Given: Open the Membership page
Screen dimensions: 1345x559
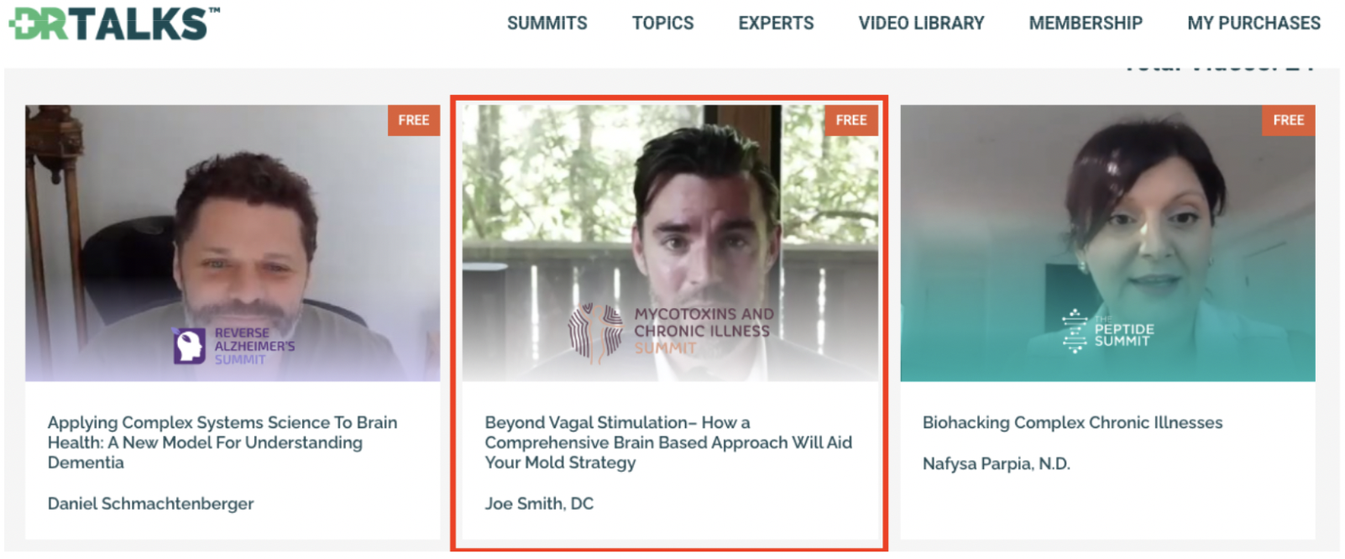Looking at the screenshot, I should point(1086,24).
